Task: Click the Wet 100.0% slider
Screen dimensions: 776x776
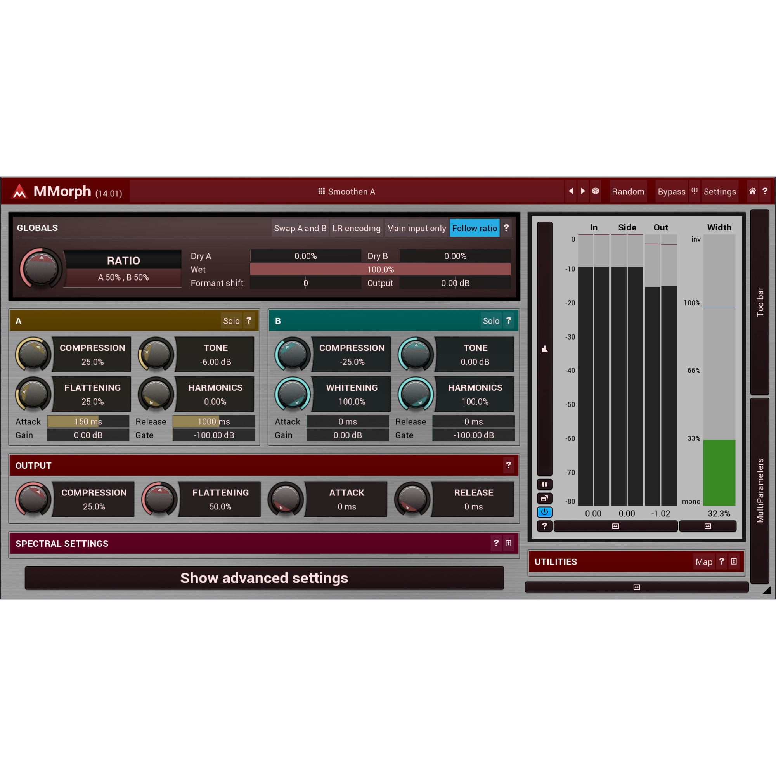Action: pyautogui.click(x=380, y=269)
